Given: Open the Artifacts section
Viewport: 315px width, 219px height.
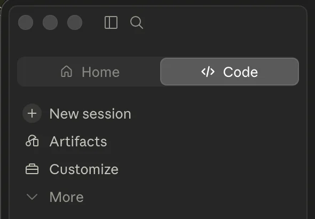Looking at the screenshot, I should click(x=66, y=141).
